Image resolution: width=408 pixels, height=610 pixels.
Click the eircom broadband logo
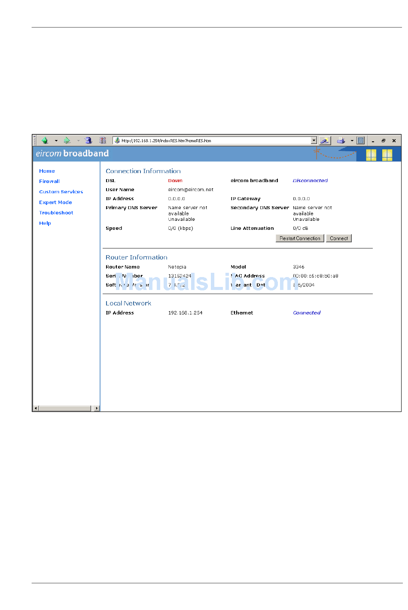(x=72, y=153)
